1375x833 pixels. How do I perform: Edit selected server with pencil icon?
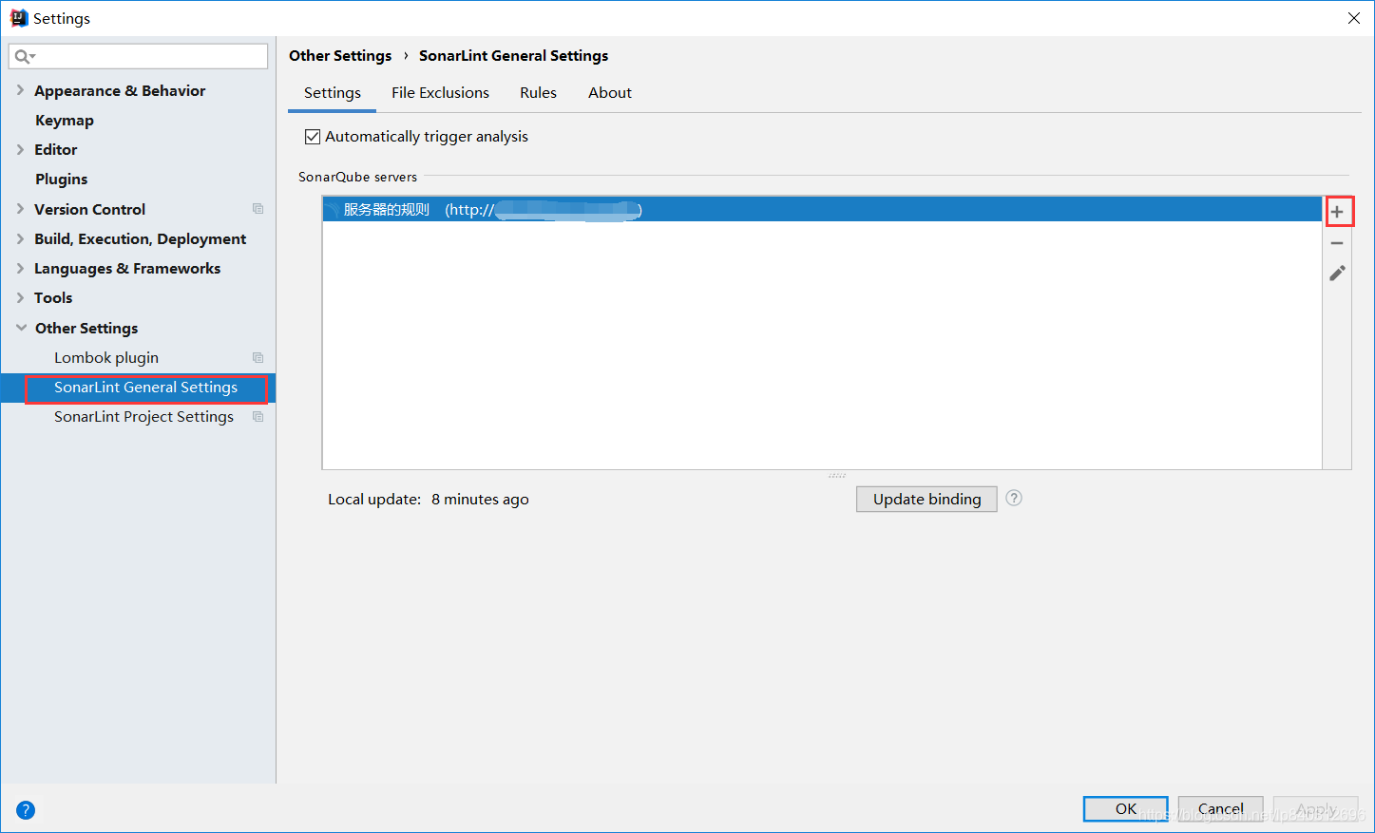1337,274
